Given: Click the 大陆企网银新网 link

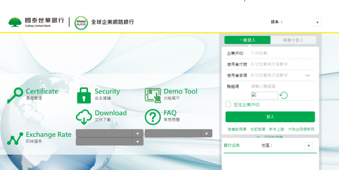Looking at the screenshot, I should (301, 129).
